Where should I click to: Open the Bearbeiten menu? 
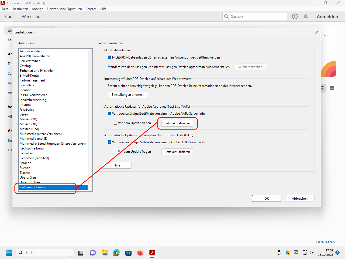tap(20, 9)
